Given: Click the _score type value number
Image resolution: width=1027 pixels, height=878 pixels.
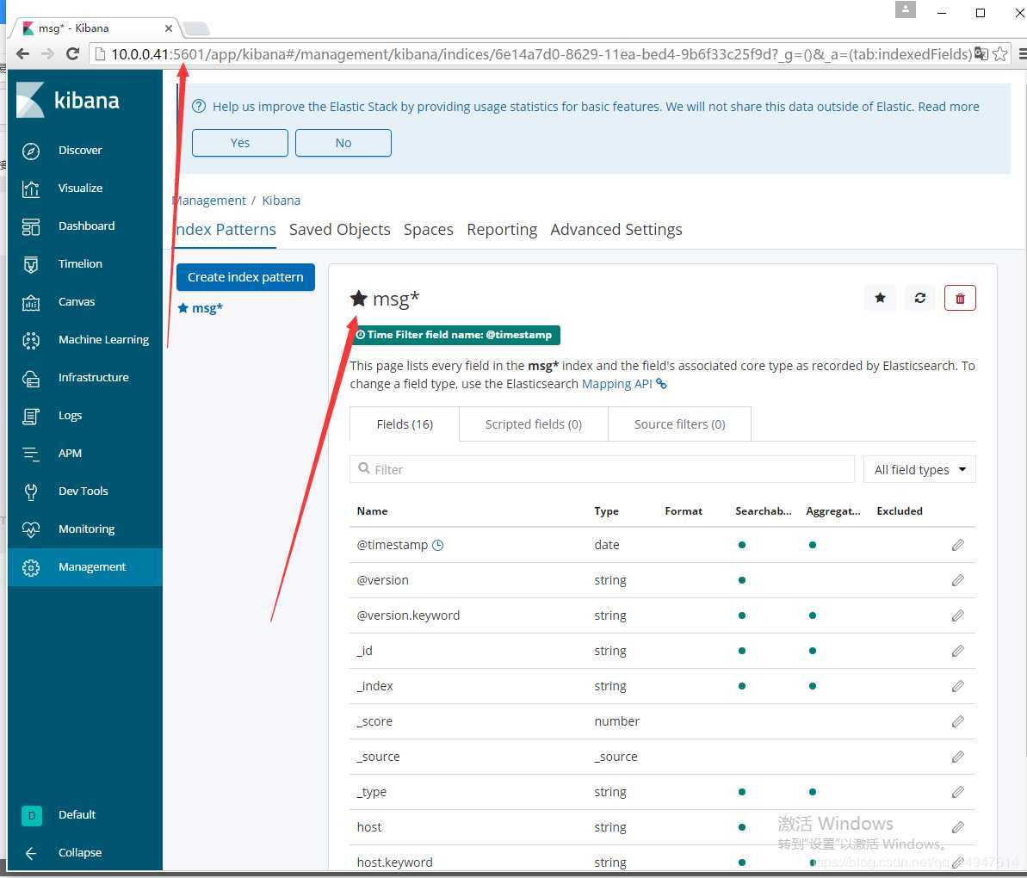Looking at the screenshot, I should point(617,721).
